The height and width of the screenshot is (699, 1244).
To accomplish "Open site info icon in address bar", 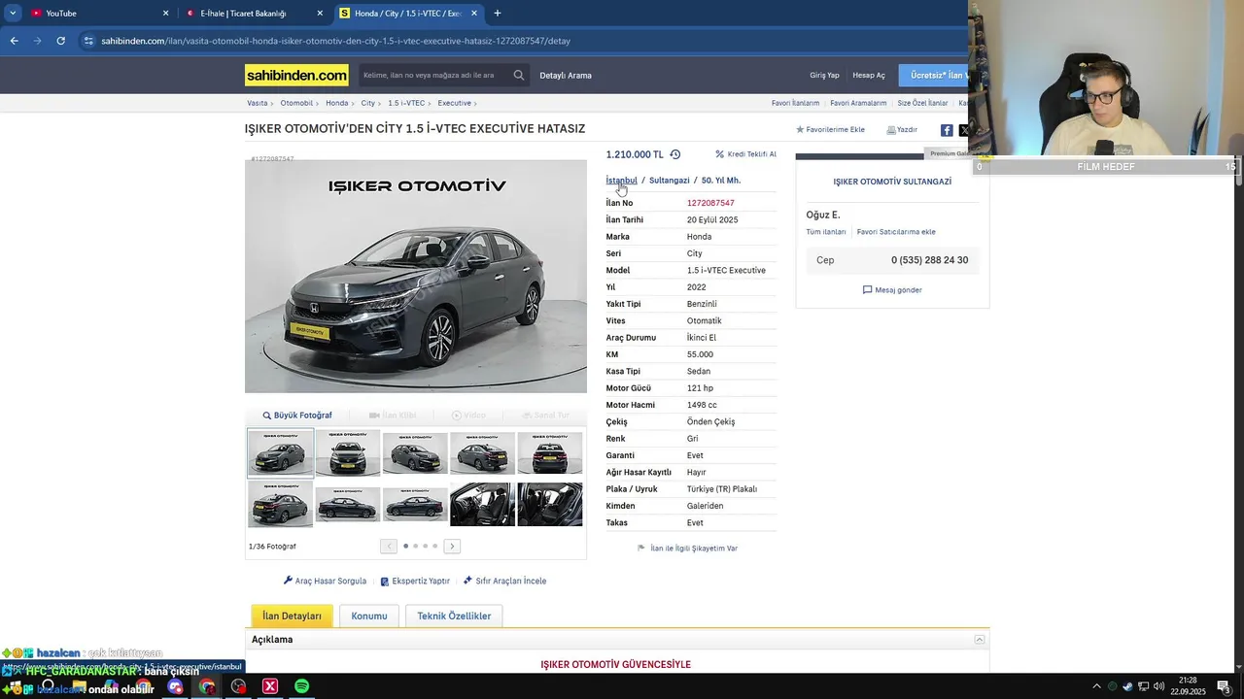I will [88, 41].
